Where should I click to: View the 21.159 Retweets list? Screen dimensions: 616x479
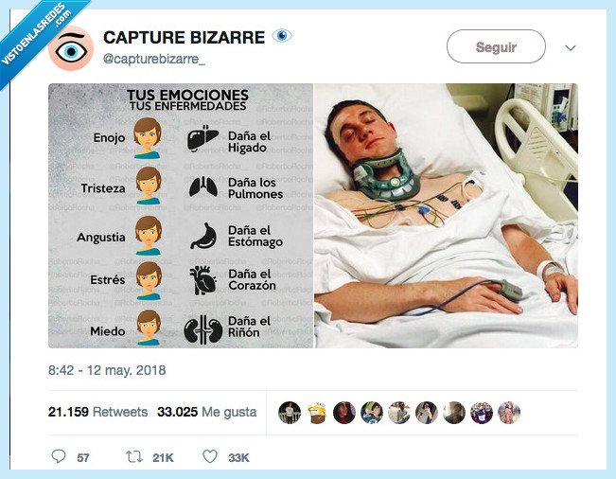point(97,412)
